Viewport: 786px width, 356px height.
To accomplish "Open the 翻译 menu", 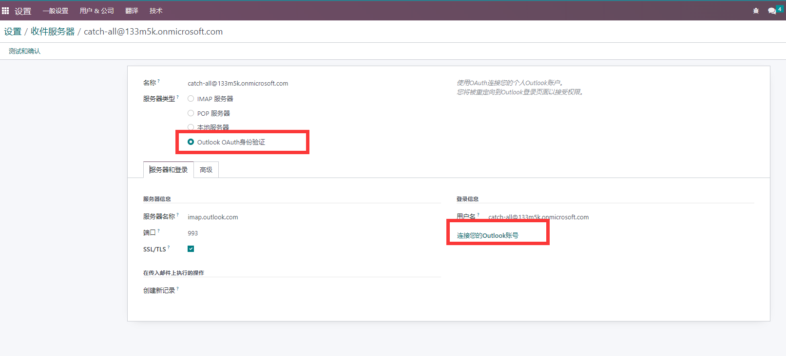I will [132, 11].
